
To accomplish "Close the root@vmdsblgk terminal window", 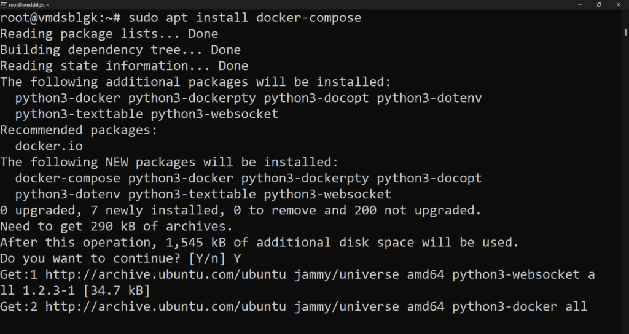I will point(618,4).
